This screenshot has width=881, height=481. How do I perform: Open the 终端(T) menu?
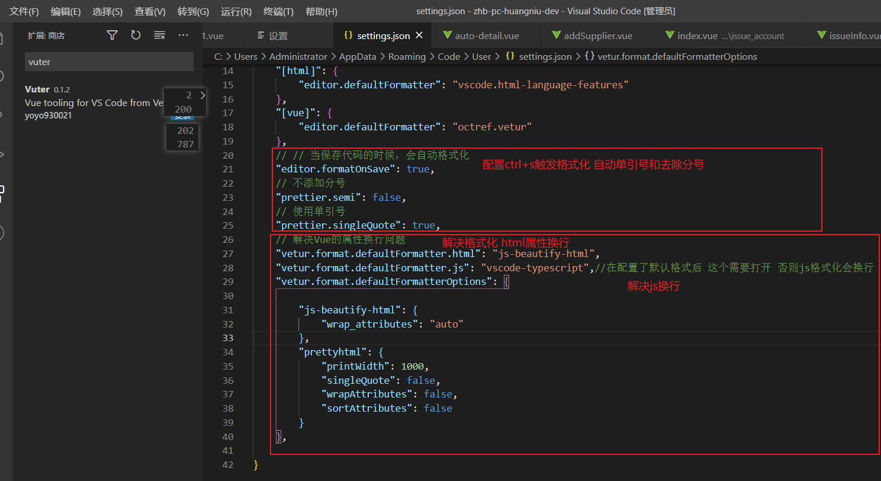[278, 12]
